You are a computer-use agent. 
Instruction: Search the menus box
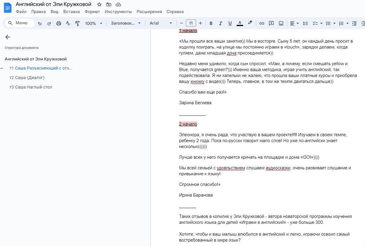pos(20,23)
